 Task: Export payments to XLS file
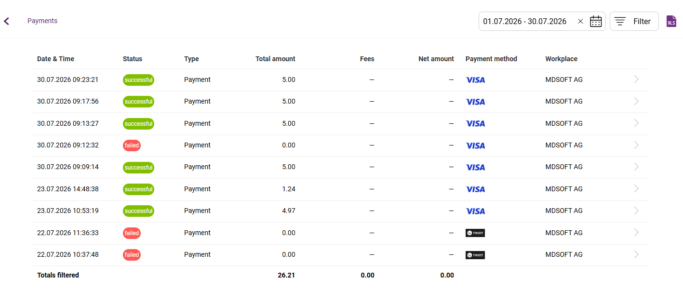click(x=671, y=21)
